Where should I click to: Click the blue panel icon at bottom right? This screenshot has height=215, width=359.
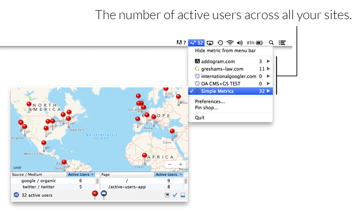[x=183, y=195]
